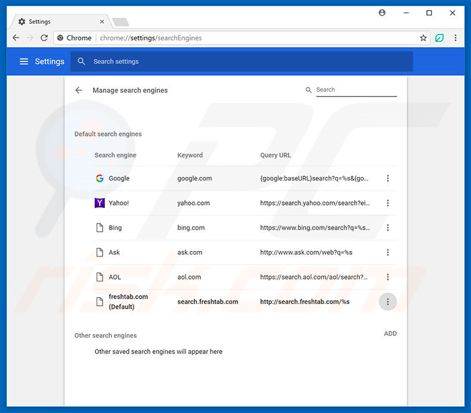
Task: Click the AOL query URL text
Action: click(314, 277)
